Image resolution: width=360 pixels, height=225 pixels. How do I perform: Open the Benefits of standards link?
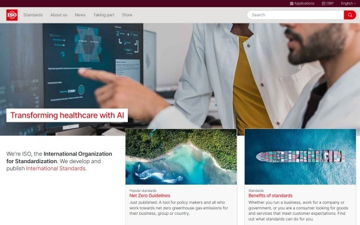coord(270,196)
